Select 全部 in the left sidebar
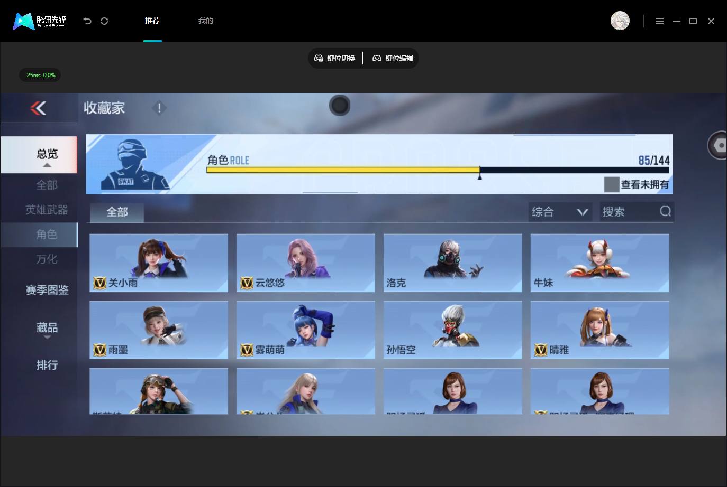The height and width of the screenshot is (487, 727). (47, 185)
